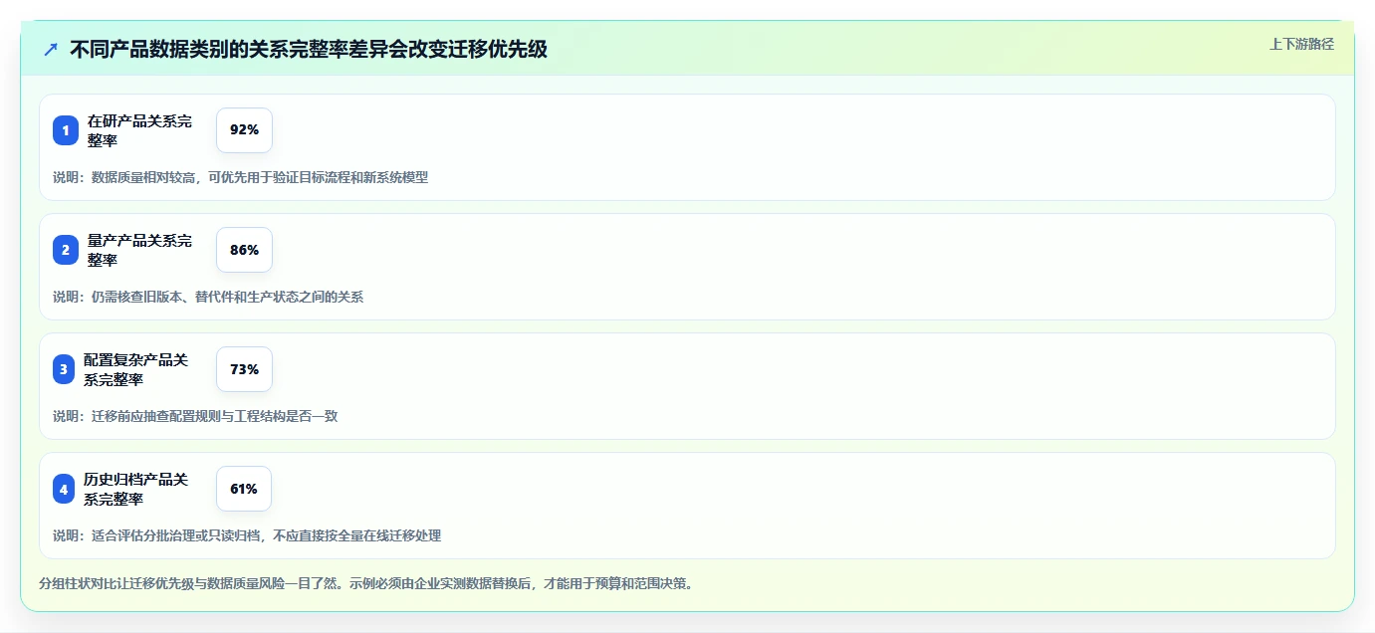Screen dimensions: 1375x633
Task: Select the 配置复杂产品关系完整率 label
Action: pyautogui.click(x=135, y=369)
